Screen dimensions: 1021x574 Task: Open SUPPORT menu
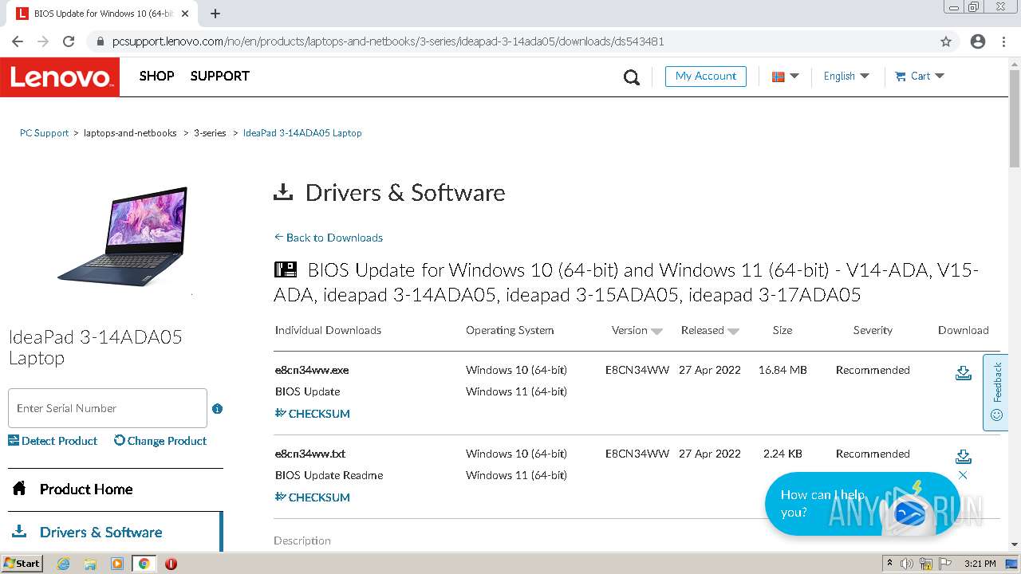(220, 77)
